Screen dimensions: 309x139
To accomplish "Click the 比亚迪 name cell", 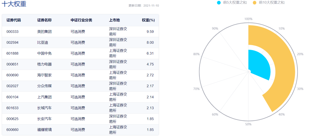I will pyautogui.click(x=43, y=43).
